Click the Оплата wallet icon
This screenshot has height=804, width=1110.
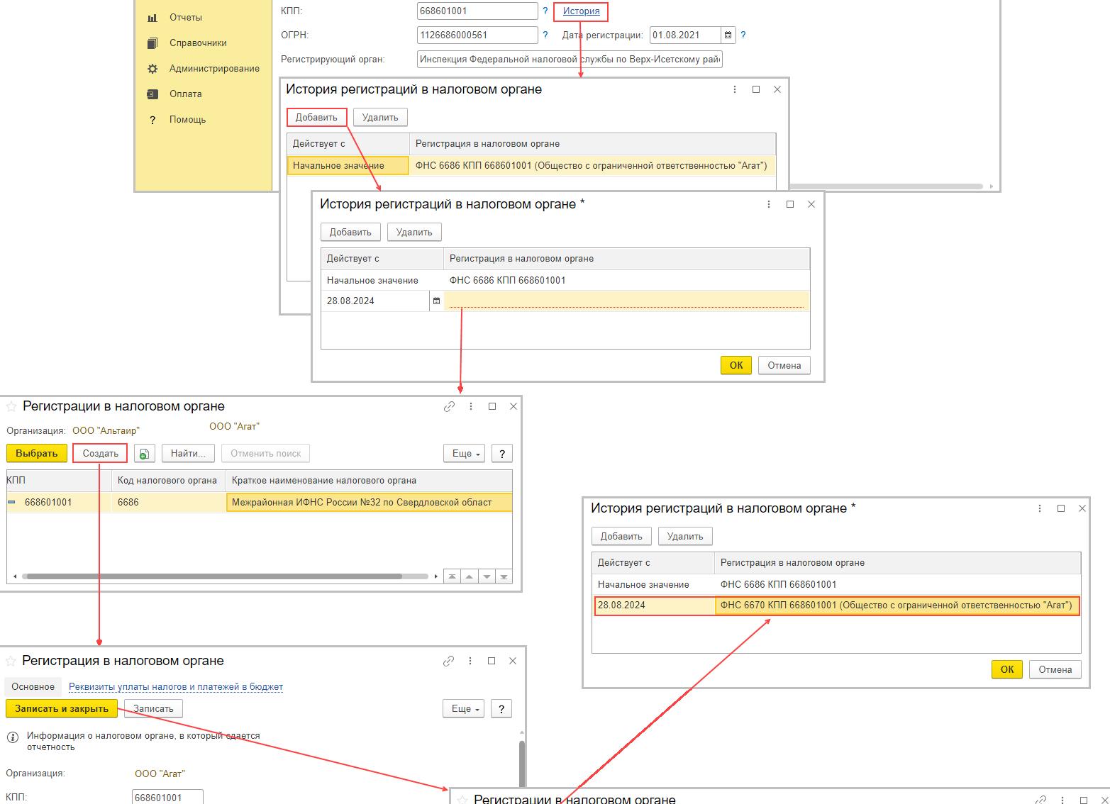point(152,94)
